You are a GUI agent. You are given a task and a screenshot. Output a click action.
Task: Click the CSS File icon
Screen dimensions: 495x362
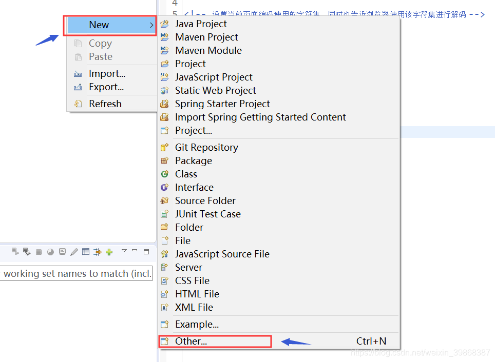[x=164, y=280]
